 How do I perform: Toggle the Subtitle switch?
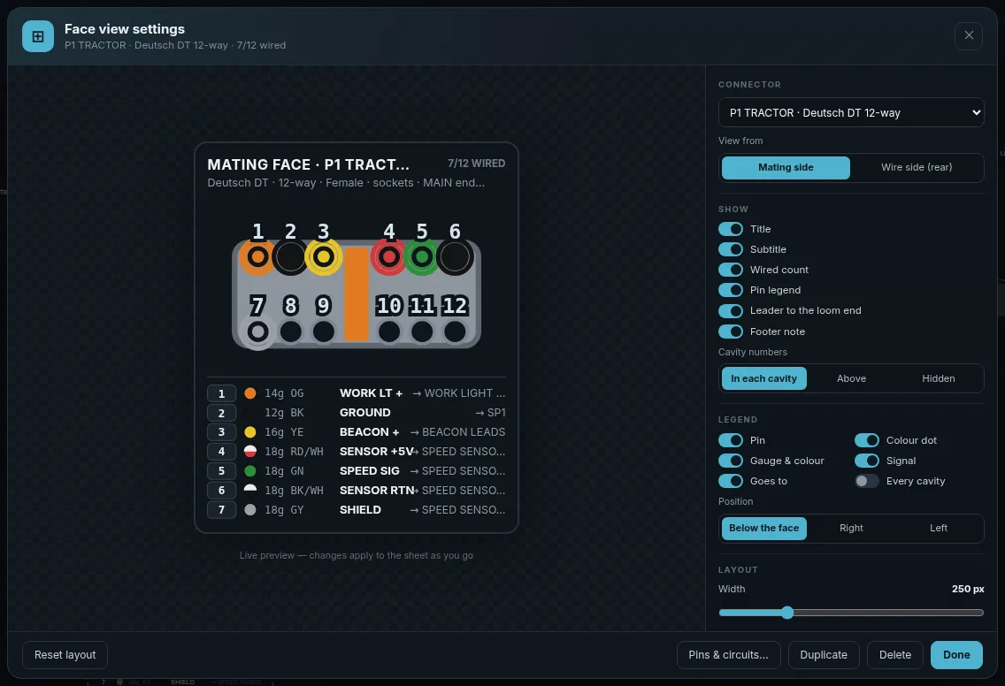click(730, 249)
